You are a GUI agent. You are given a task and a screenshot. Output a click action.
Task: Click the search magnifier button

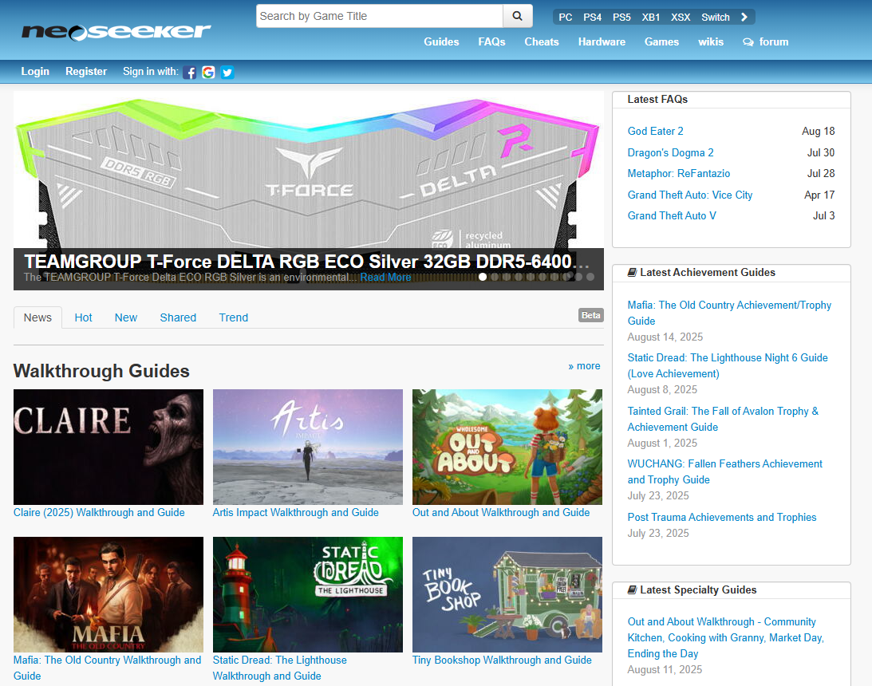517,16
